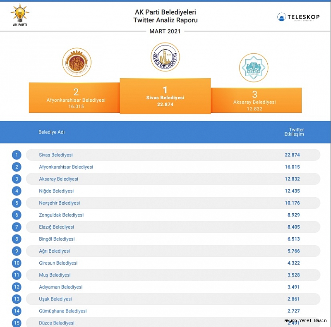This screenshot has width=331, height=327.
Task: Click the rank 5 circle badge
Action: (x=17, y=203)
